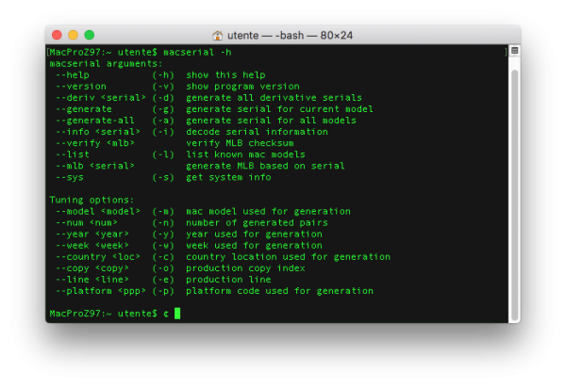Image resolution: width=566 pixels, height=388 pixels.
Task: Click 'generate serial for all models' description
Action: pyautogui.click(x=271, y=121)
